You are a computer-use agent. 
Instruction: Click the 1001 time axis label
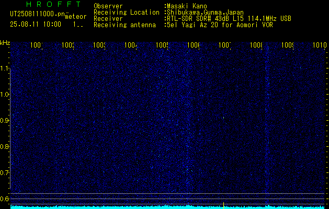tap(37, 45)
